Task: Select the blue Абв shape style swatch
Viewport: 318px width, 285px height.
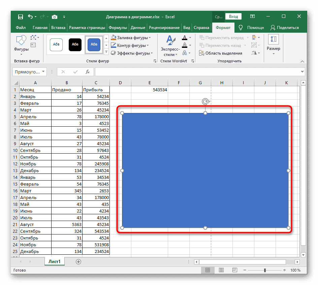Action: [94, 45]
